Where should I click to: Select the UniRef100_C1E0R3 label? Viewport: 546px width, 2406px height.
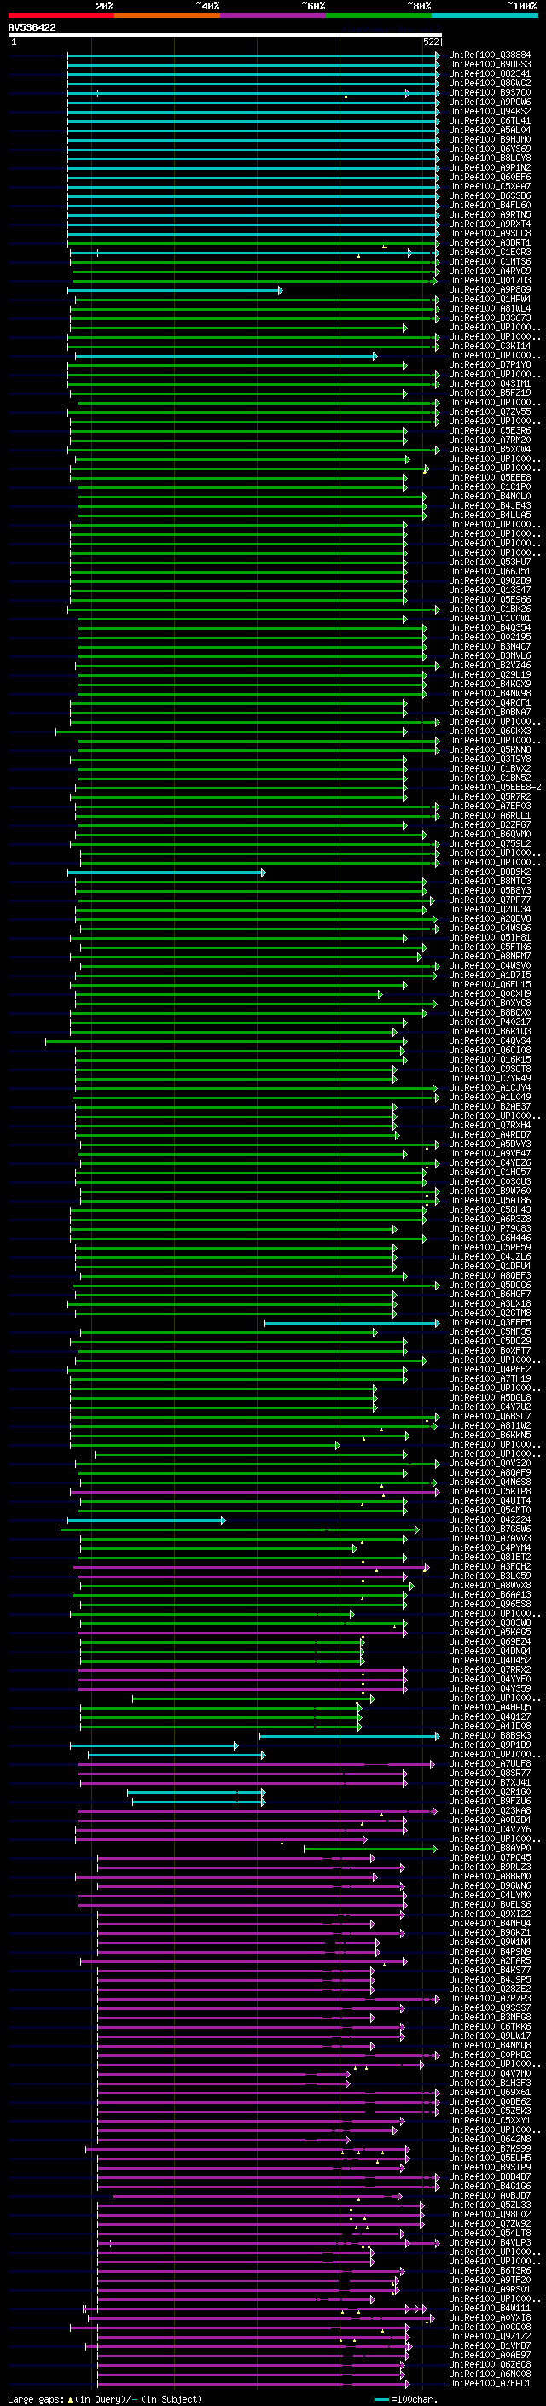click(x=490, y=252)
